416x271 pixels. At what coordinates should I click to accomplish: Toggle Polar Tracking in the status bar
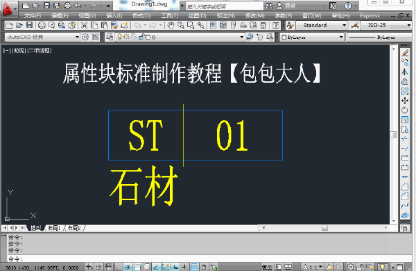127,267
